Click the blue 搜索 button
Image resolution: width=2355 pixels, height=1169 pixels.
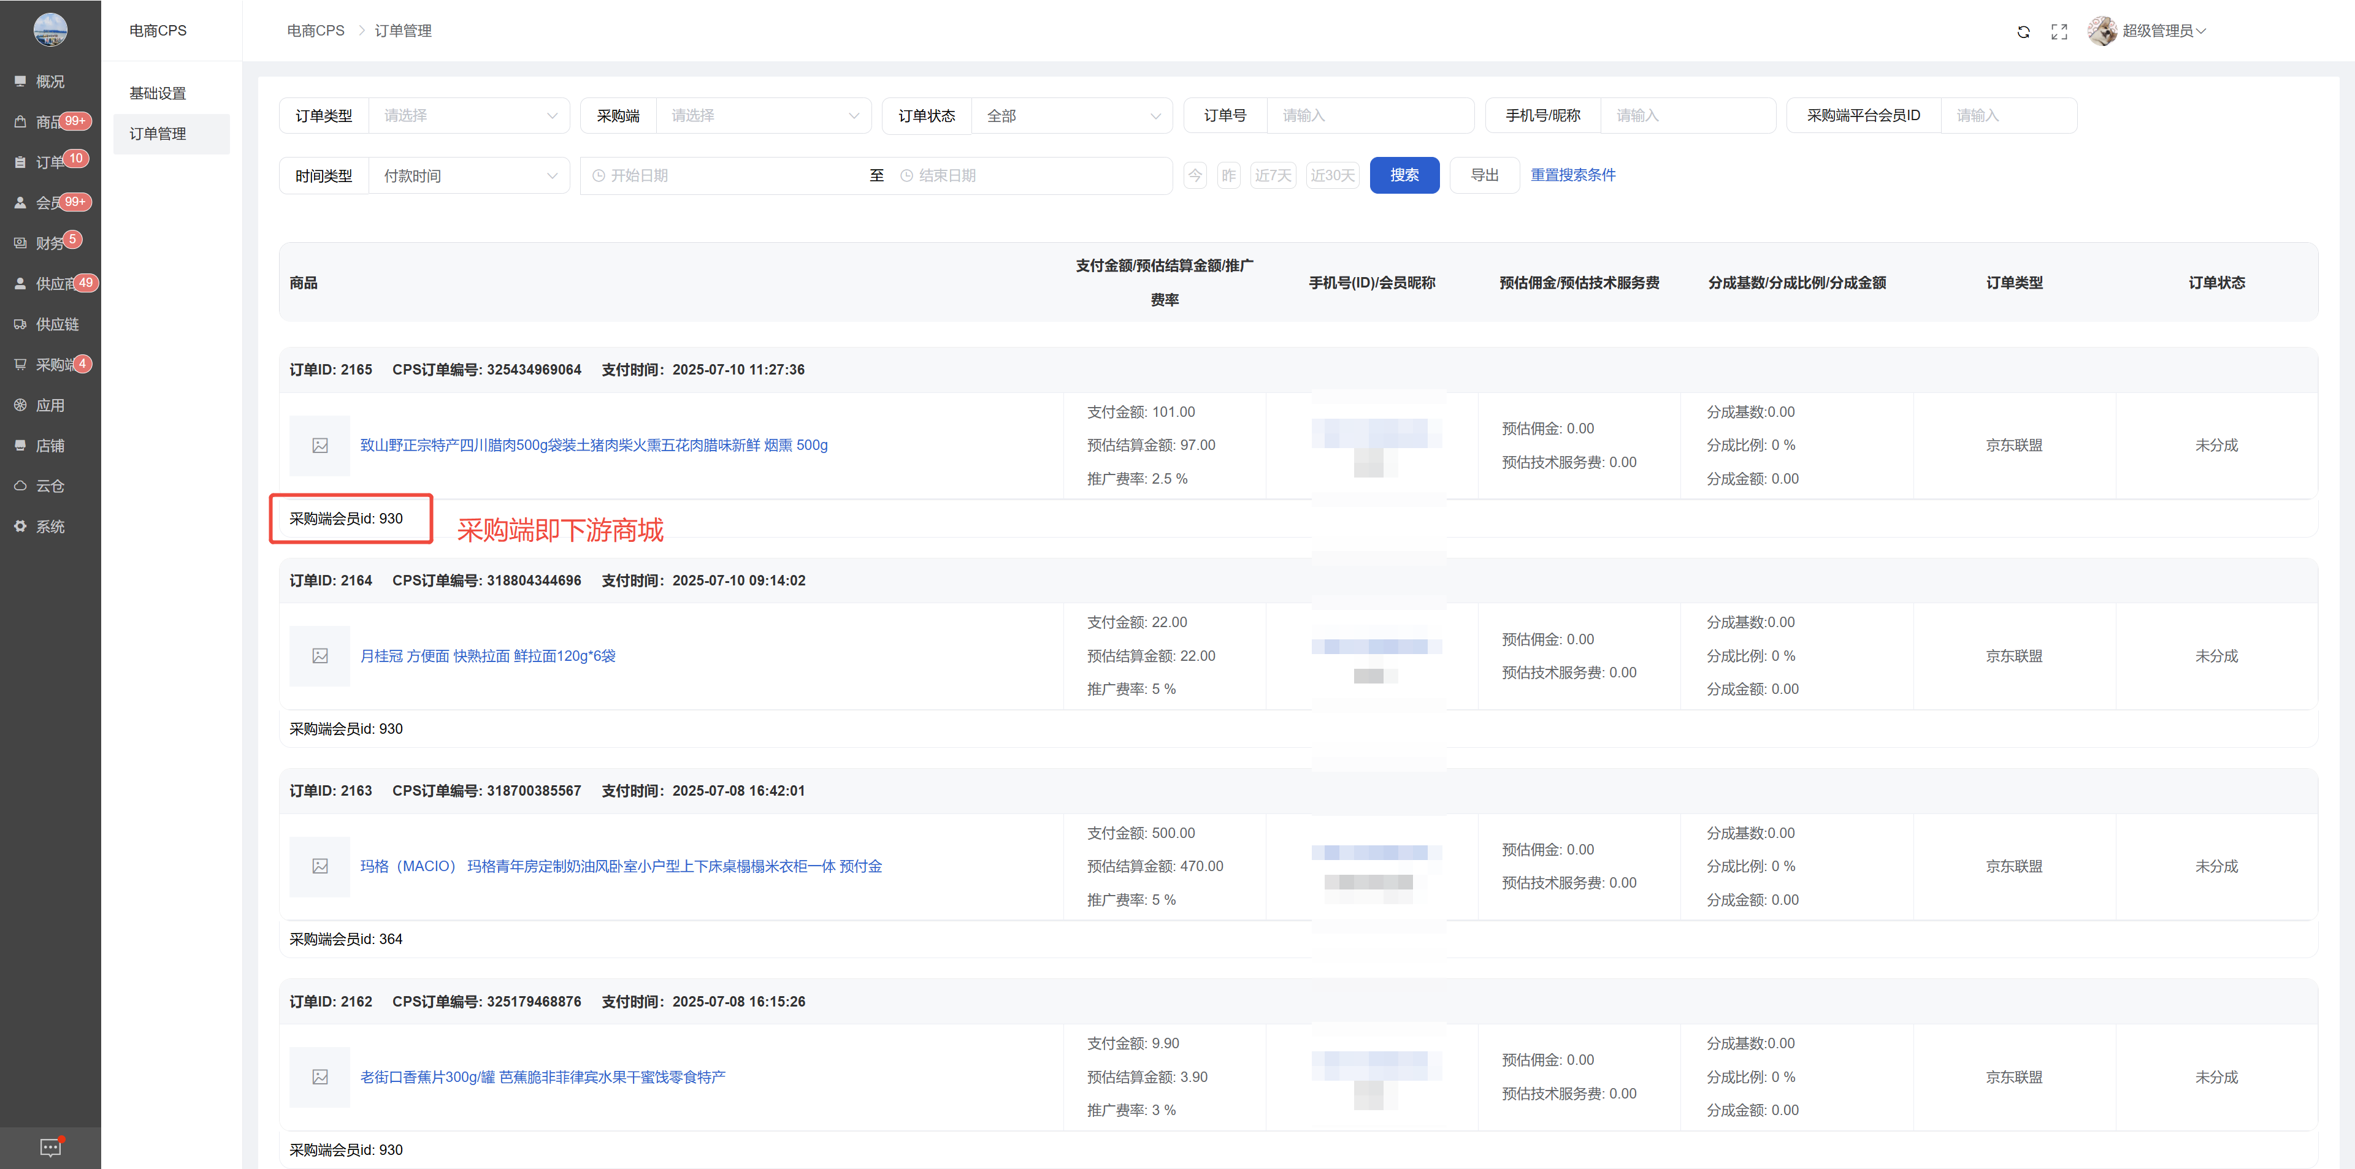(1404, 175)
